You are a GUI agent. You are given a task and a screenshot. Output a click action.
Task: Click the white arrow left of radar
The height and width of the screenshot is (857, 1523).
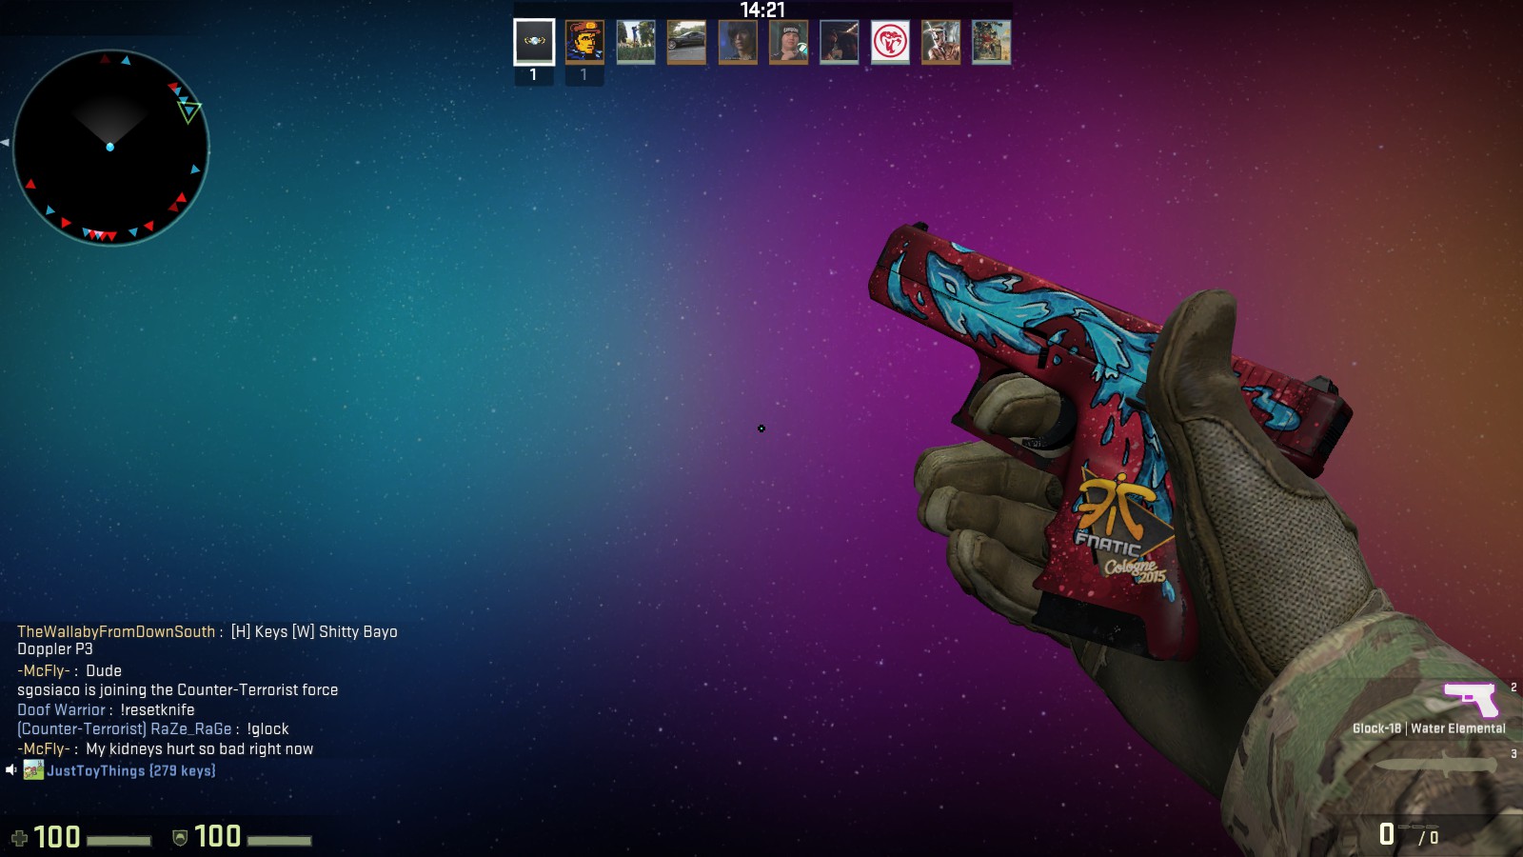point(5,143)
